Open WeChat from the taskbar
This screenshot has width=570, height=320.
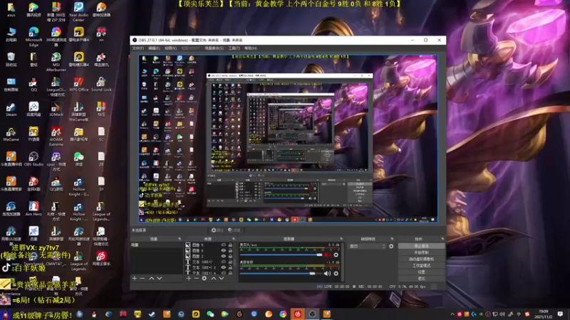(x=210, y=314)
